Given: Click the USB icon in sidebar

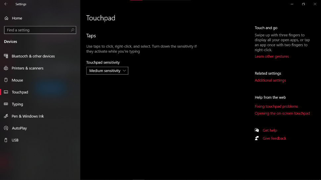Looking at the screenshot, I should pos(6,140).
